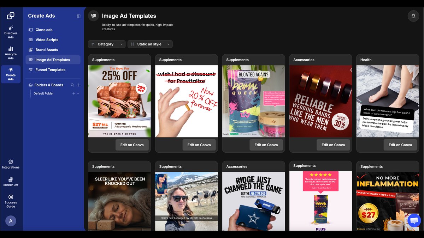424x238 pixels.
Task: Click the app logo icon in the sidebar
Action: point(11,16)
